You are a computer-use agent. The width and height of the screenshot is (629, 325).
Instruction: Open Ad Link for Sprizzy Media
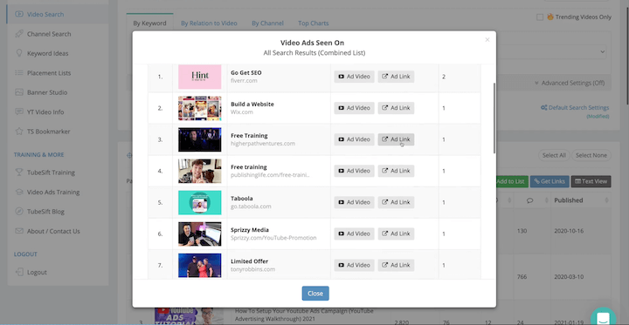(x=396, y=234)
